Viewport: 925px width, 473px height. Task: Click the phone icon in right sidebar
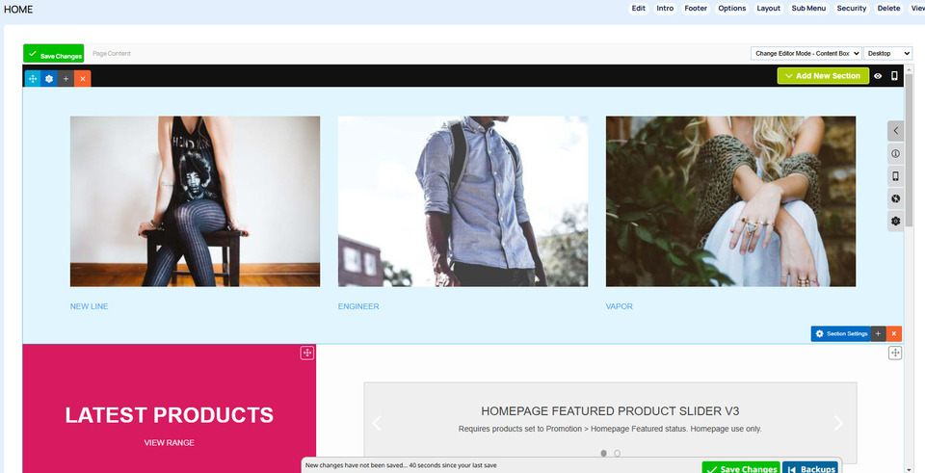tap(895, 176)
